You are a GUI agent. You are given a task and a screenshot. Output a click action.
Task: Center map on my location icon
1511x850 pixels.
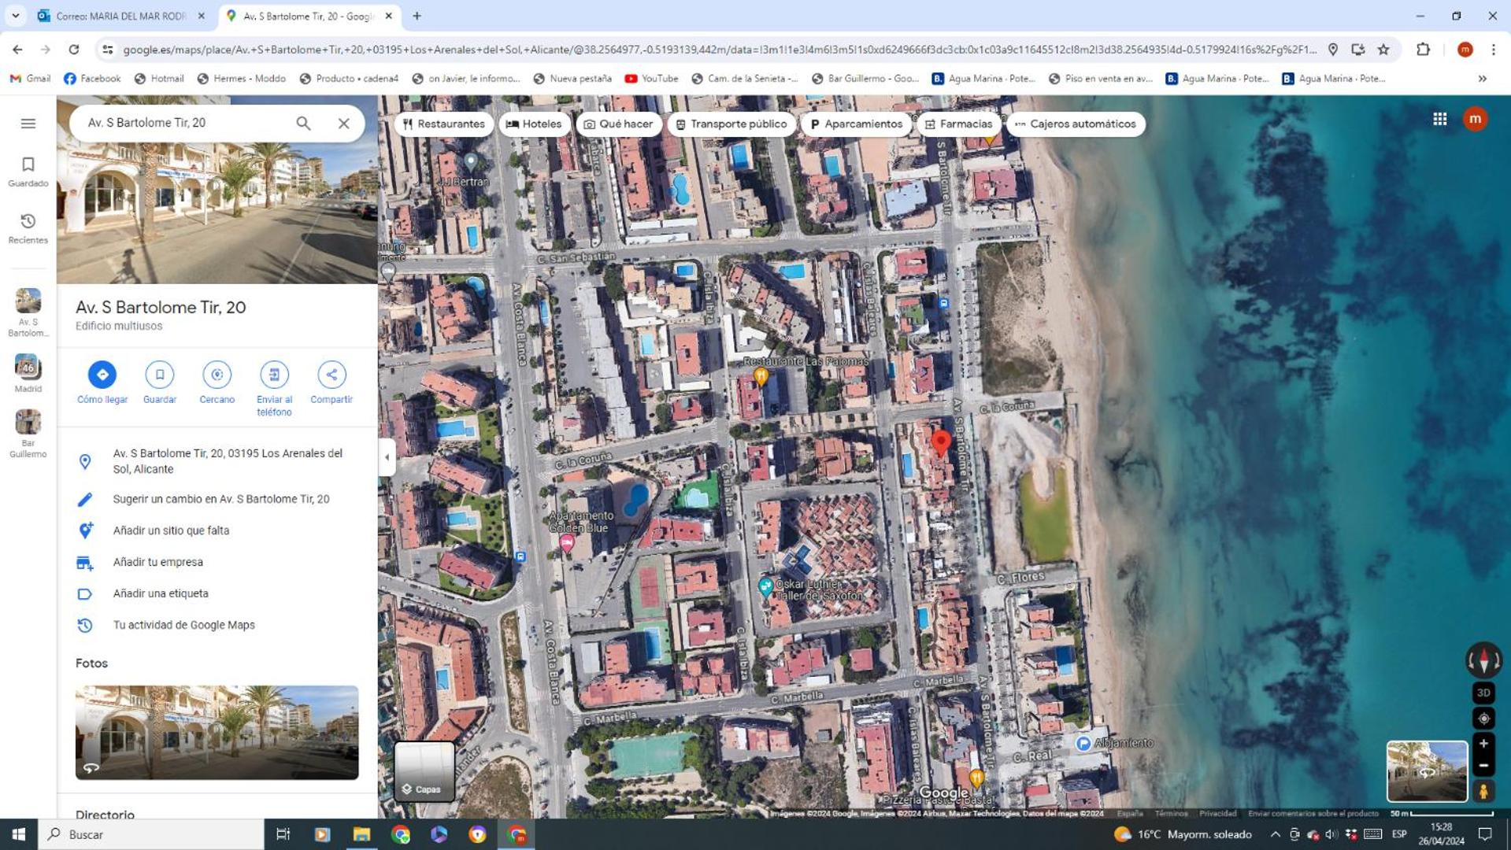pos(1483,719)
